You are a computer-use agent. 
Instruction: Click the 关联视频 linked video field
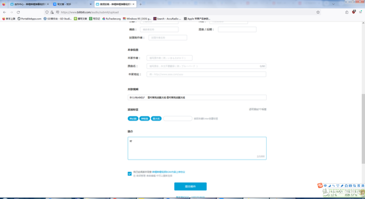[197, 97]
